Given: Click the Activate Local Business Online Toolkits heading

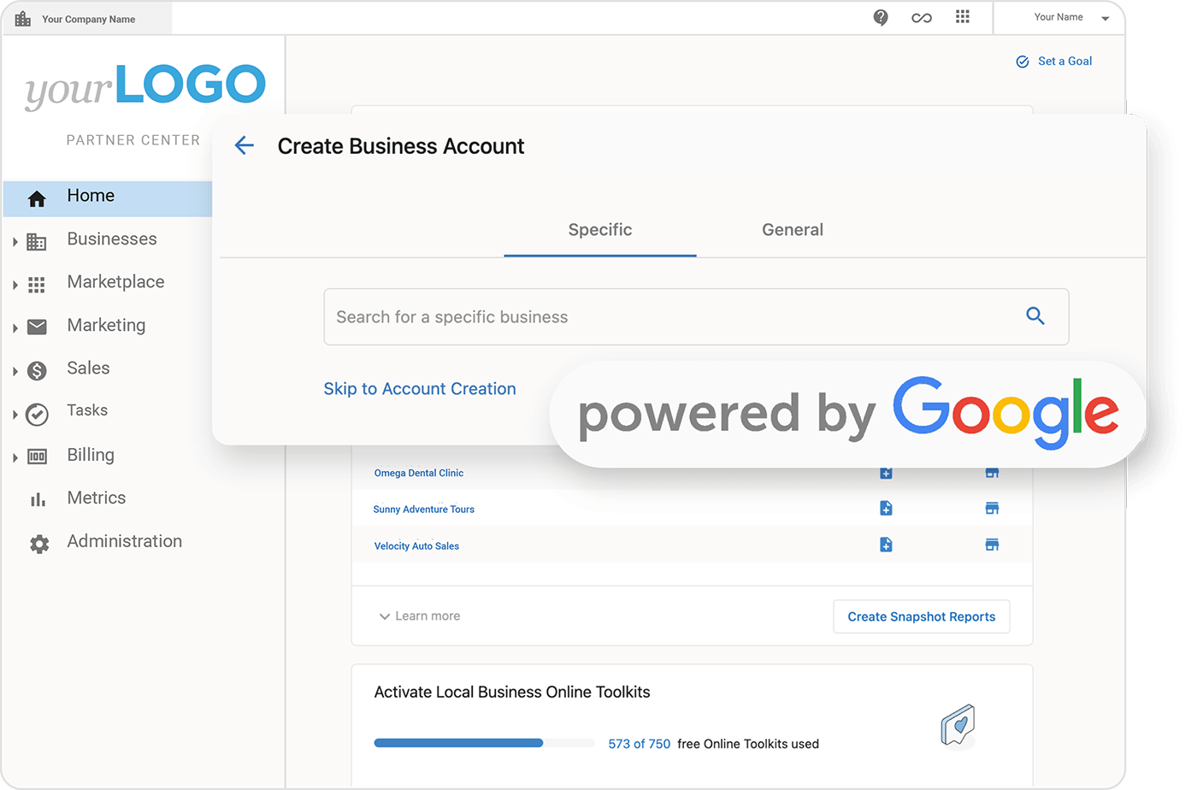Looking at the screenshot, I should click(512, 692).
